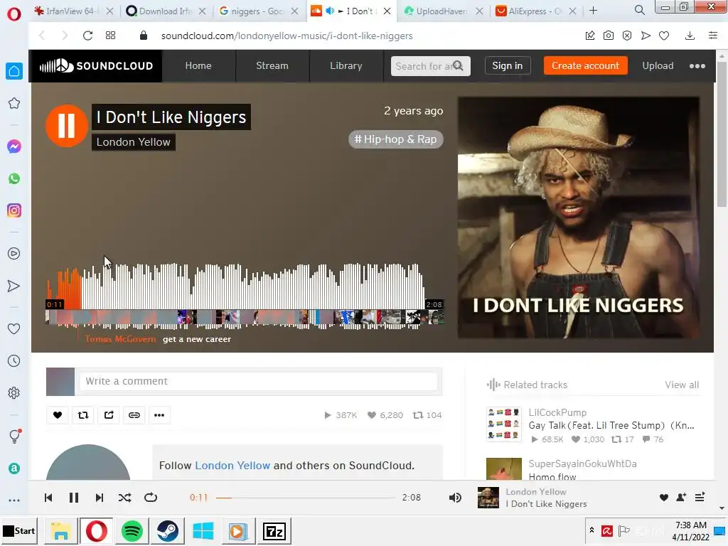
Task: Open WhatsApp in Opera sidebar
Action: [x=14, y=178]
